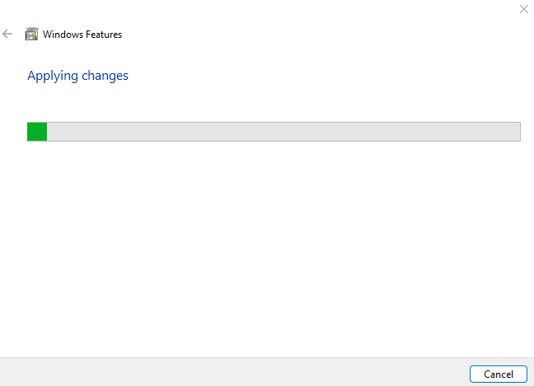This screenshot has width=534, height=386.
Task: Click the right end of progress bar
Action: coord(518,132)
